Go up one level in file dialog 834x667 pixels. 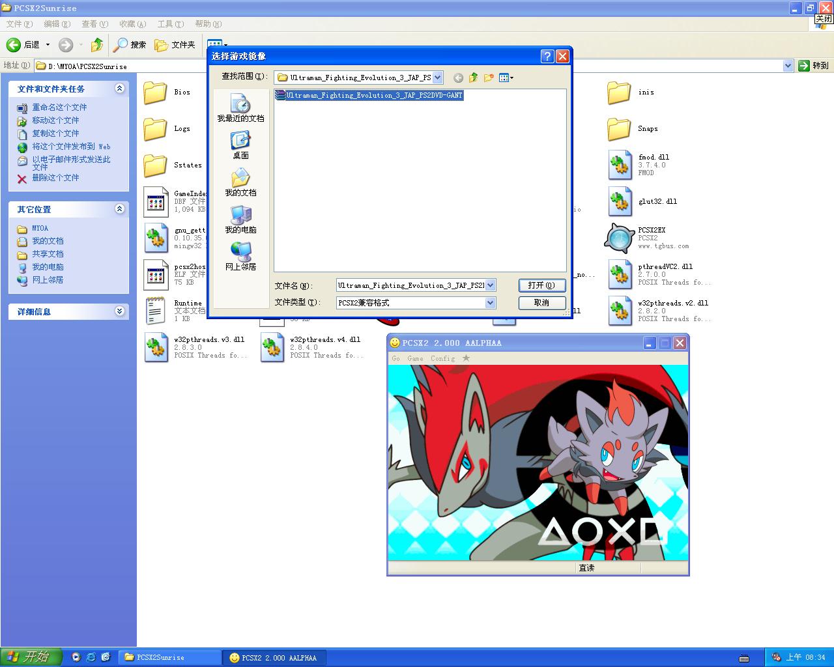click(473, 78)
